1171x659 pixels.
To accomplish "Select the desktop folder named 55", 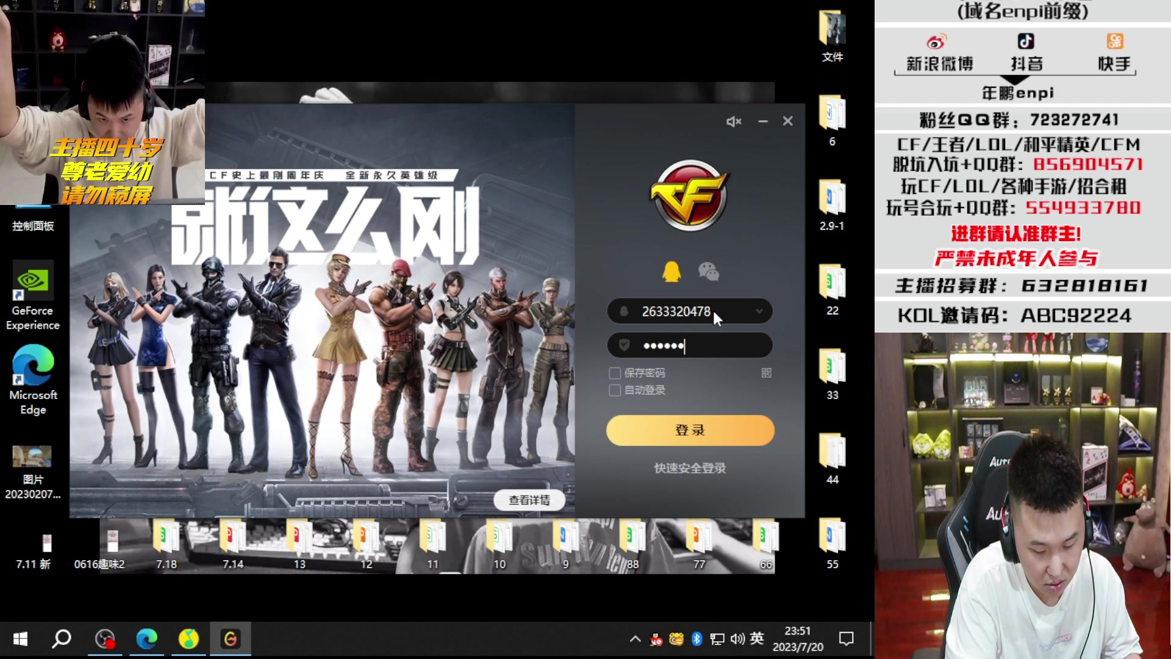I will pos(833,544).
